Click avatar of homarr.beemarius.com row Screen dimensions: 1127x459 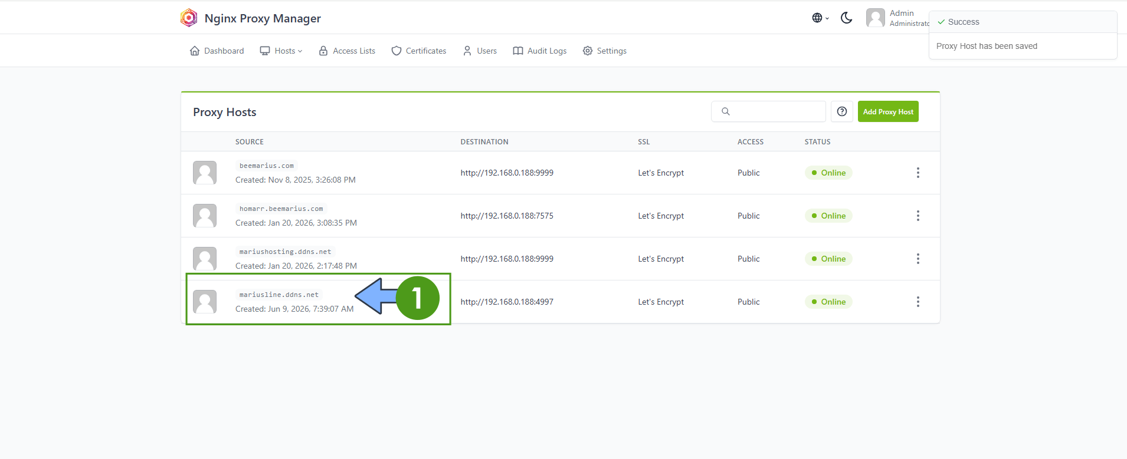click(x=205, y=216)
